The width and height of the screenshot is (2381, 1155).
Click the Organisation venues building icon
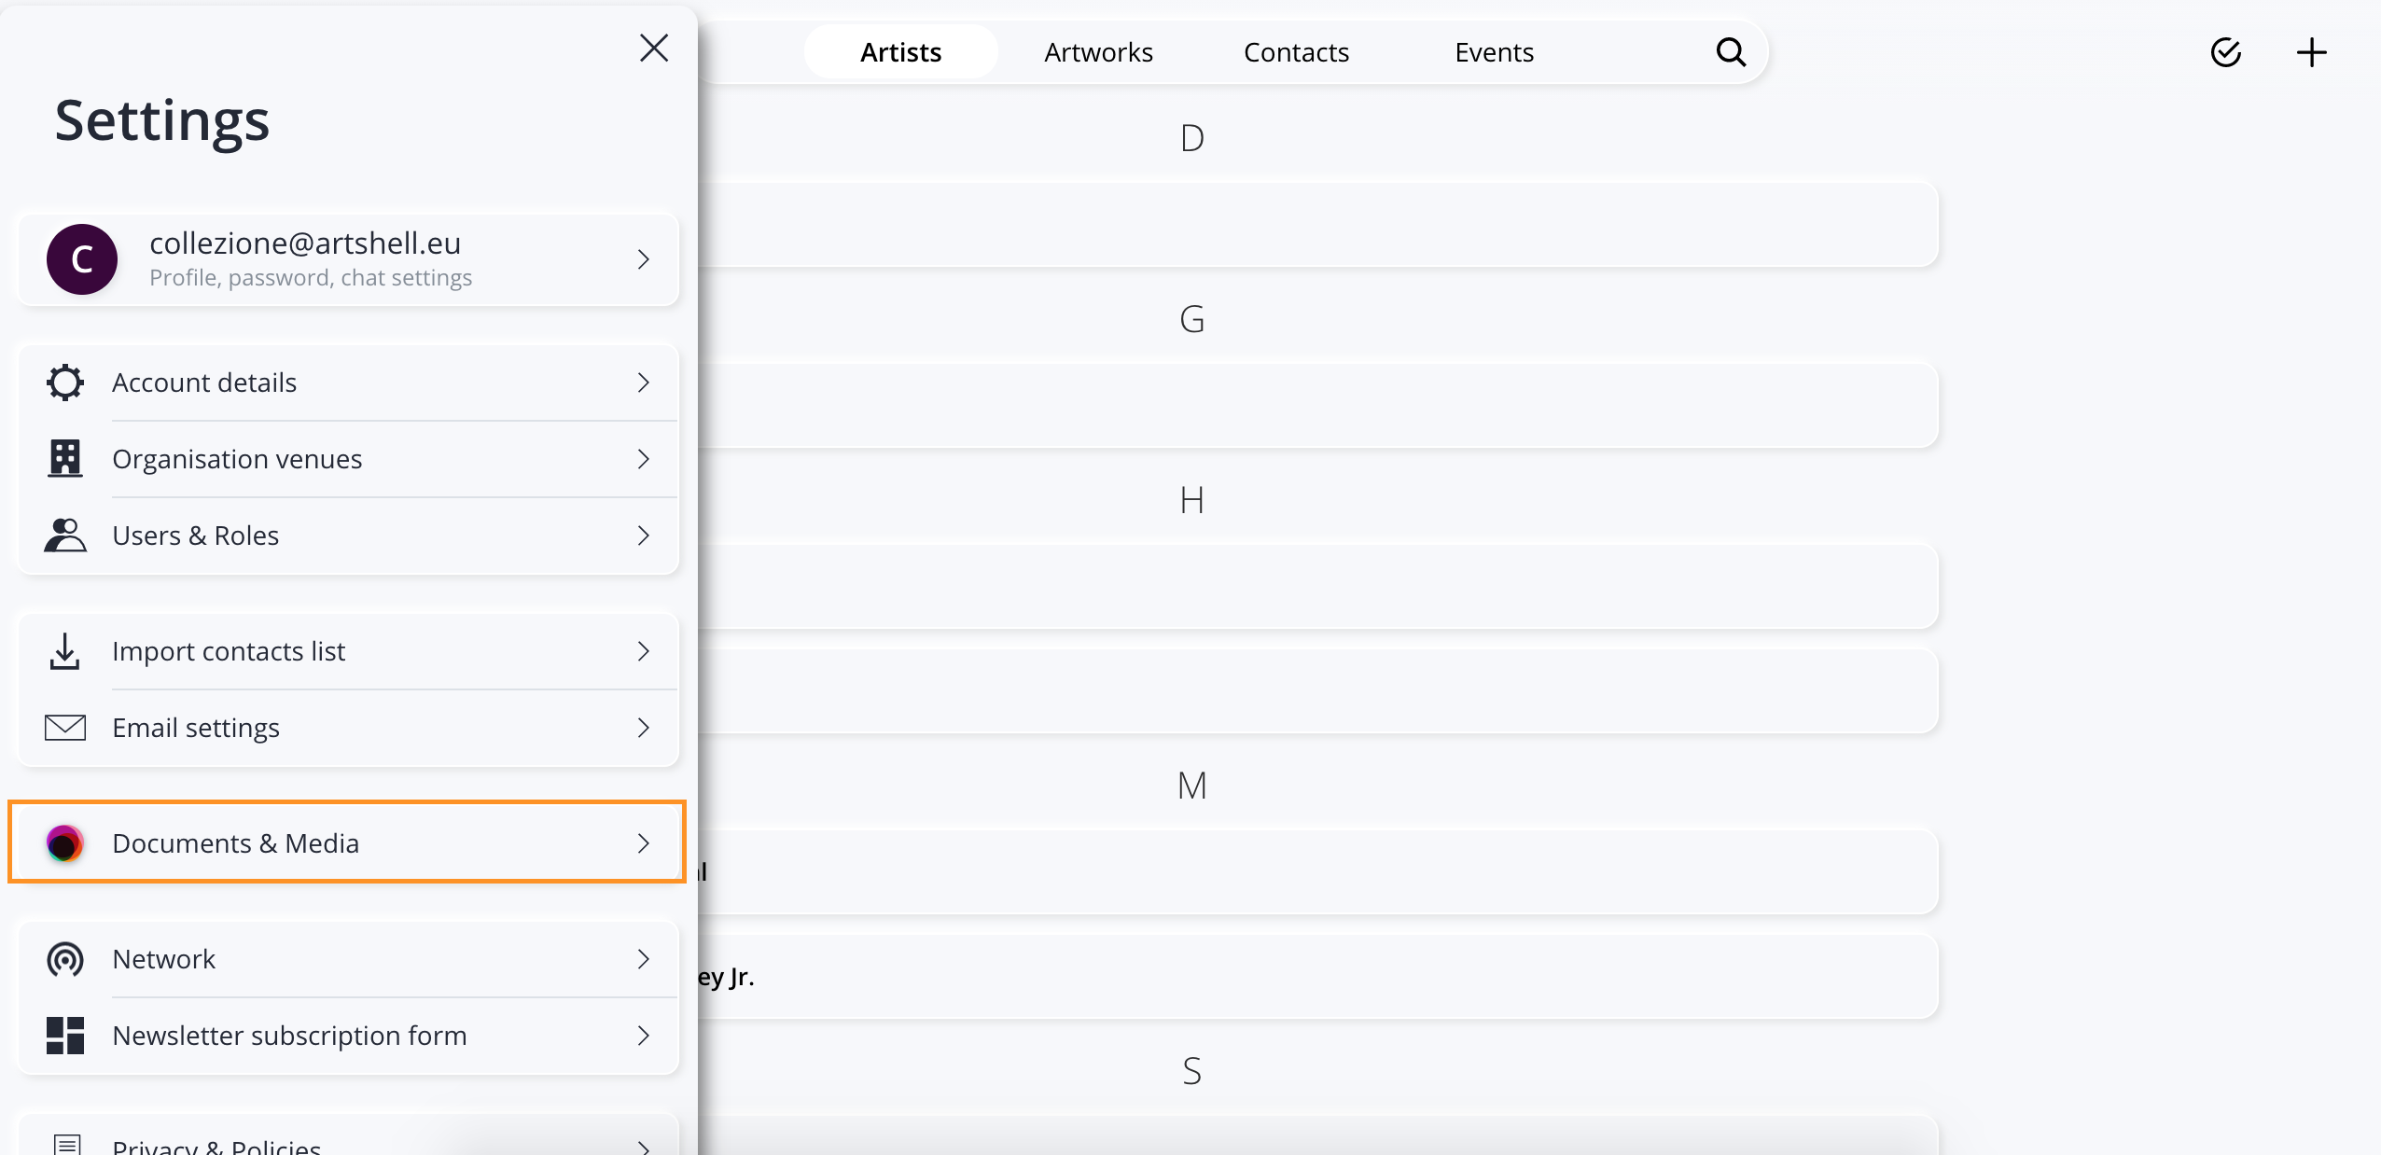tap(65, 459)
